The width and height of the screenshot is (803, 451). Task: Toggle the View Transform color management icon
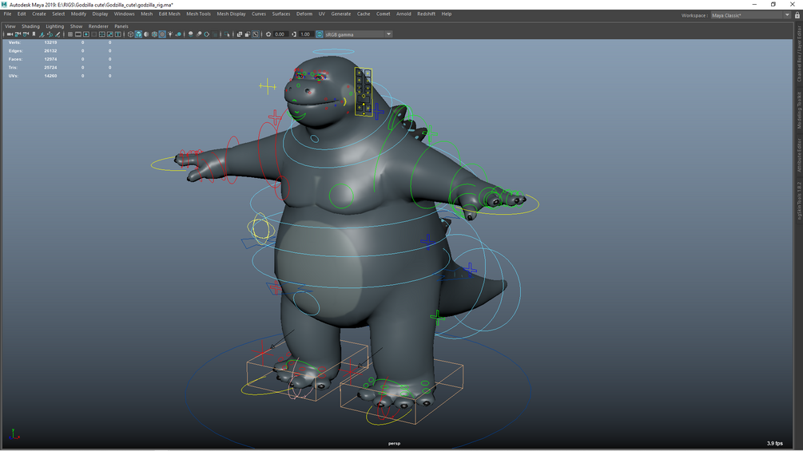(x=319, y=34)
